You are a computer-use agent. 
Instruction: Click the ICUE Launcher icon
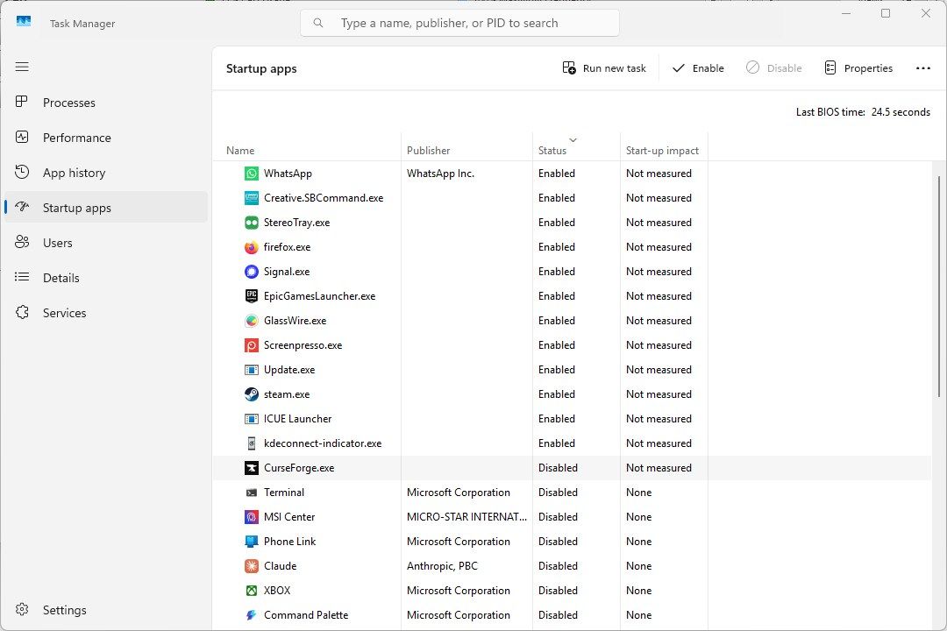252,419
